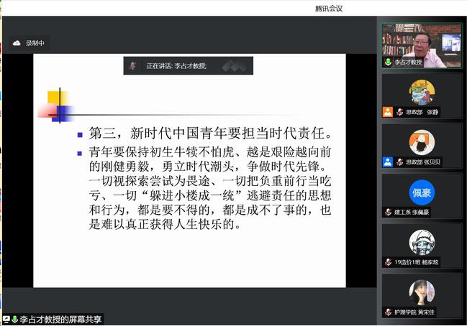
Task: Select 李占才教授 video thumbnail
Action: (422, 45)
